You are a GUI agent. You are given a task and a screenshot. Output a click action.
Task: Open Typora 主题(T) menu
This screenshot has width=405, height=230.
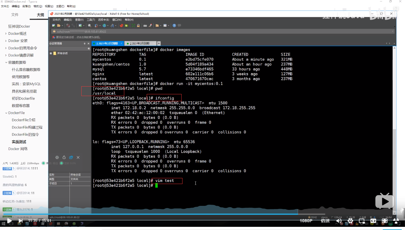coord(60,6)
